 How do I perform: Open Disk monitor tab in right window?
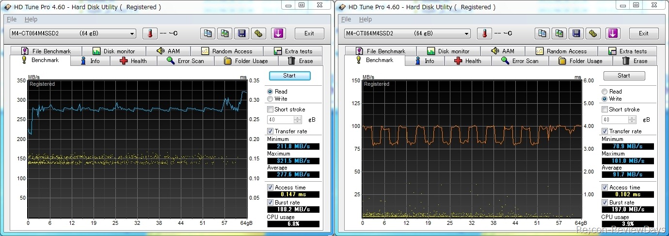click(x=448, y=51)
